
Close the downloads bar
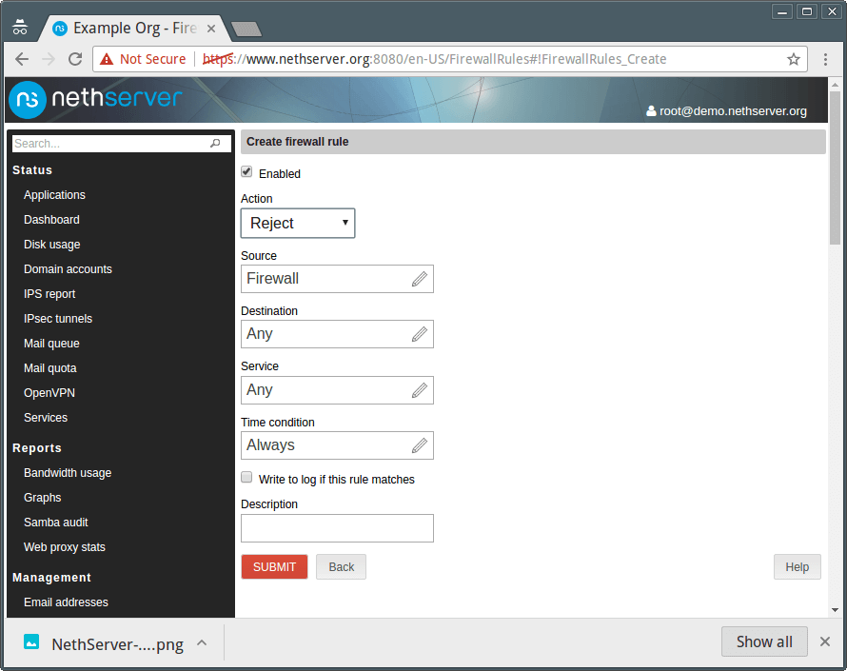[825, 641]
